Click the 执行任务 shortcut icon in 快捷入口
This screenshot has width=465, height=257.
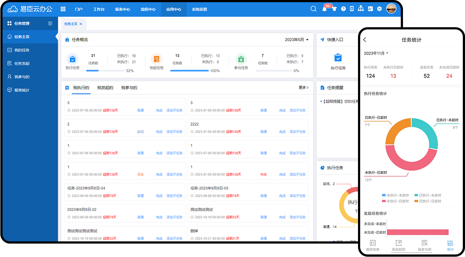pos(338,58)
